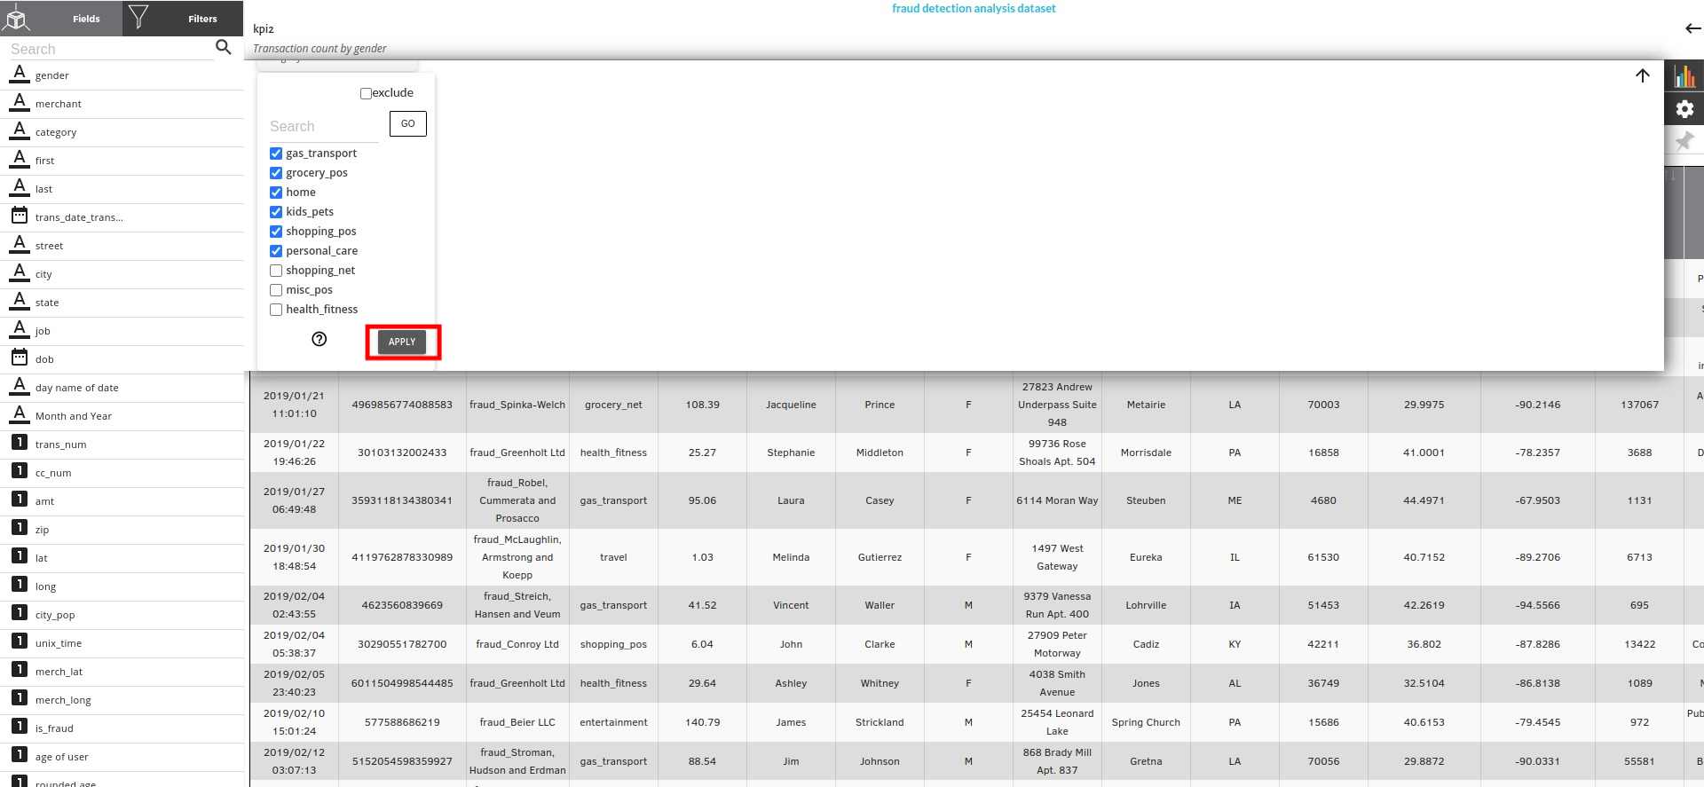Toggle the exclude checkbox

click(366, 93)
